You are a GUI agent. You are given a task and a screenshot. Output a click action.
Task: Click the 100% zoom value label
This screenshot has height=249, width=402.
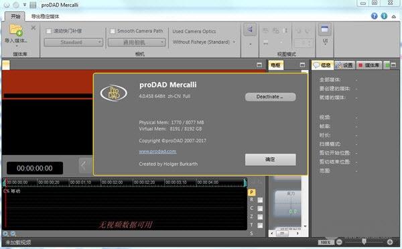coord(326,242)
